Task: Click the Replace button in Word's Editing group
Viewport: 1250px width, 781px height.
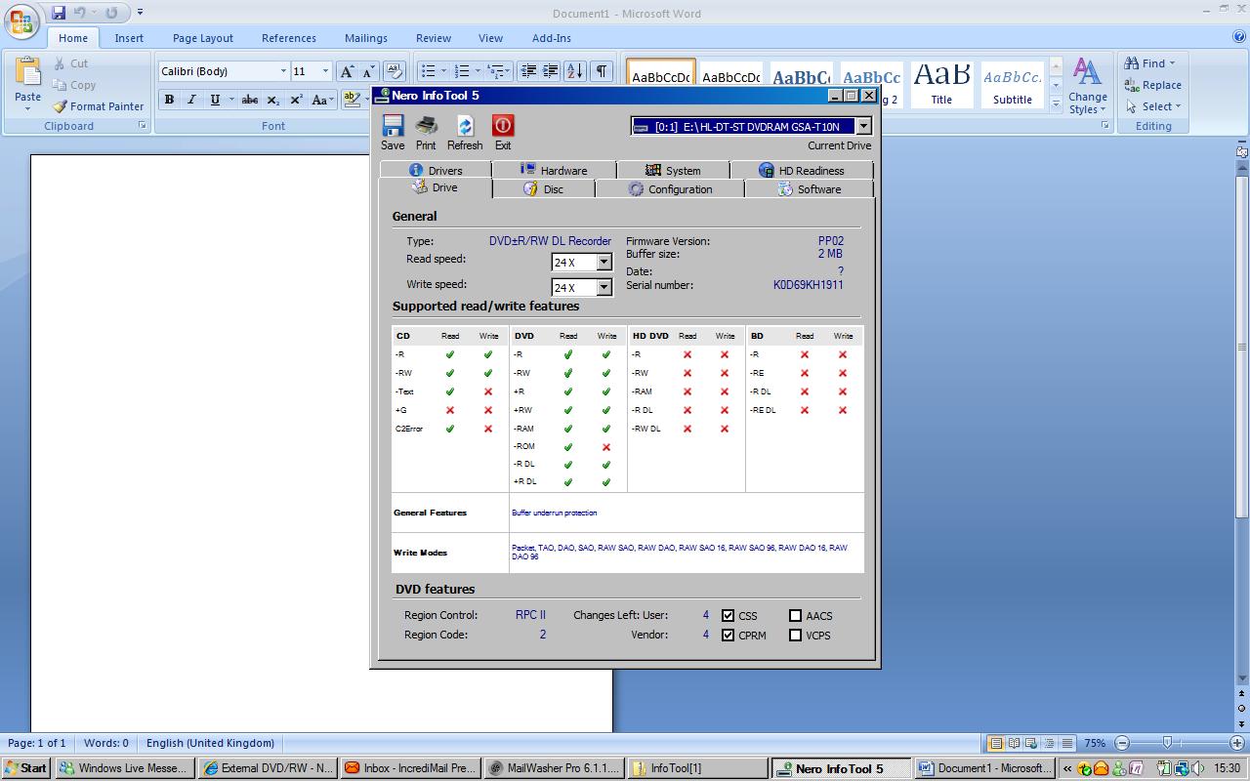Action: pyautogui.click(x=1152, y=85)
